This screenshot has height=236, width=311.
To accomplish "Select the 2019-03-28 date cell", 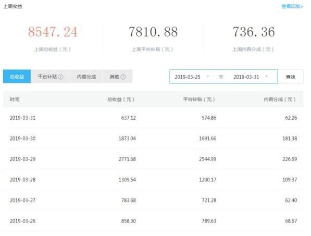I will tap(22, 180).
